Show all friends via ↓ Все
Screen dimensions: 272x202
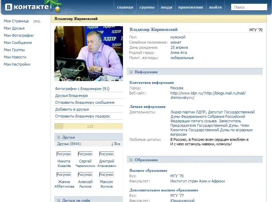point(116,144)
